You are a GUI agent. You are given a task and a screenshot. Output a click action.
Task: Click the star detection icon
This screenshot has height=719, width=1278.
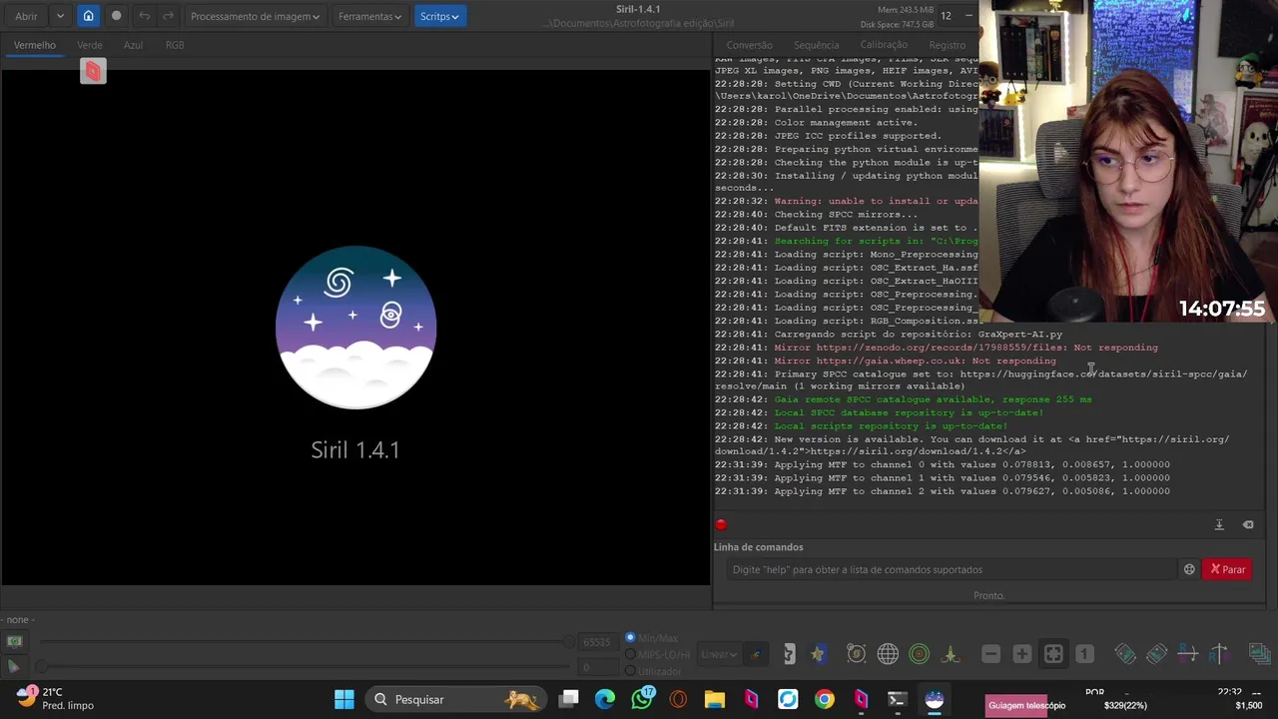coord(818,654)
